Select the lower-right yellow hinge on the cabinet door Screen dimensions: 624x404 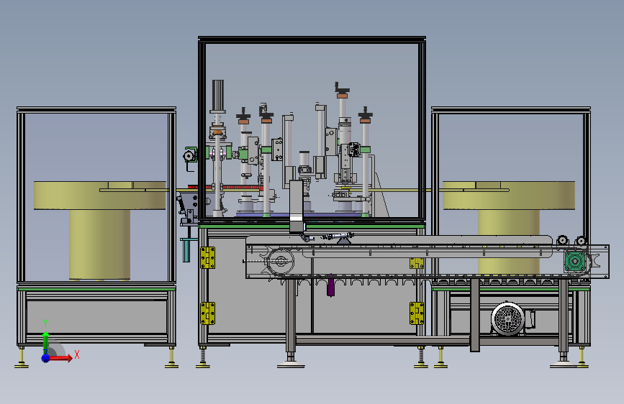(x=417, y=313)
